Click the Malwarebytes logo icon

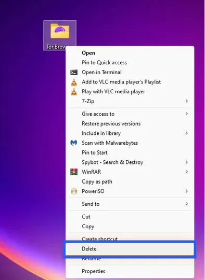pos(74,143)
